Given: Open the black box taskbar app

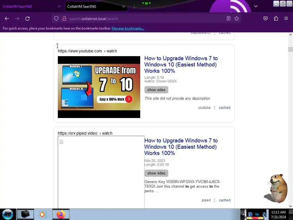Looking at the screenshot, I should [x=25, y=214].
